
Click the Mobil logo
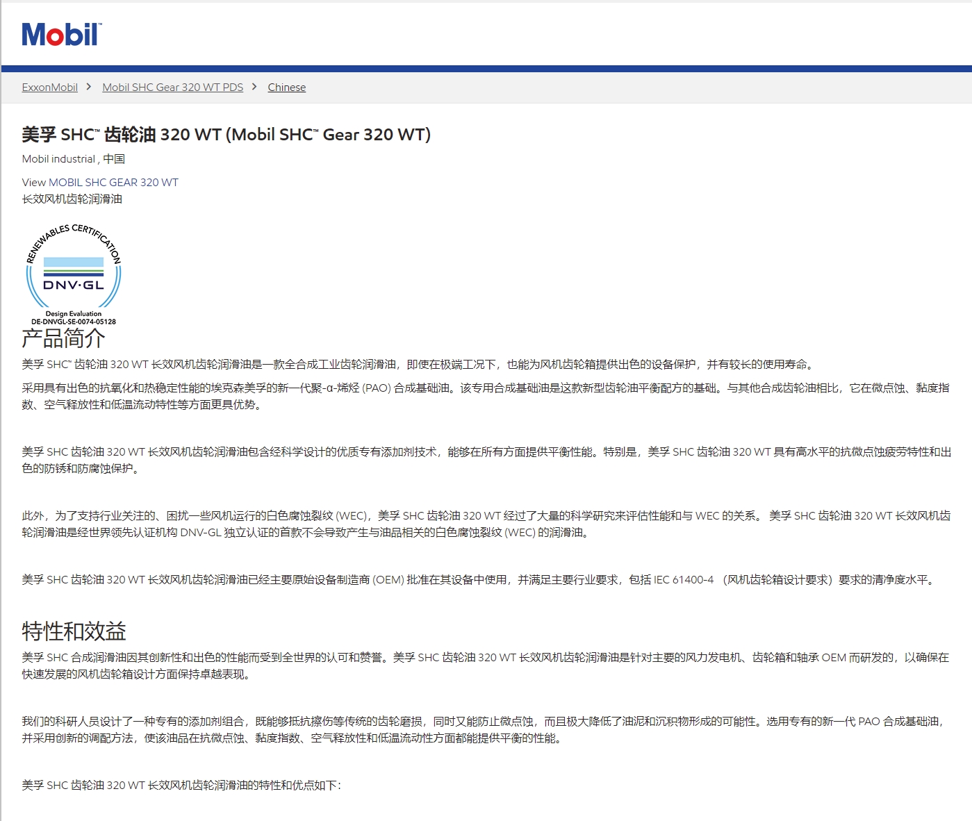coord(62,35)
